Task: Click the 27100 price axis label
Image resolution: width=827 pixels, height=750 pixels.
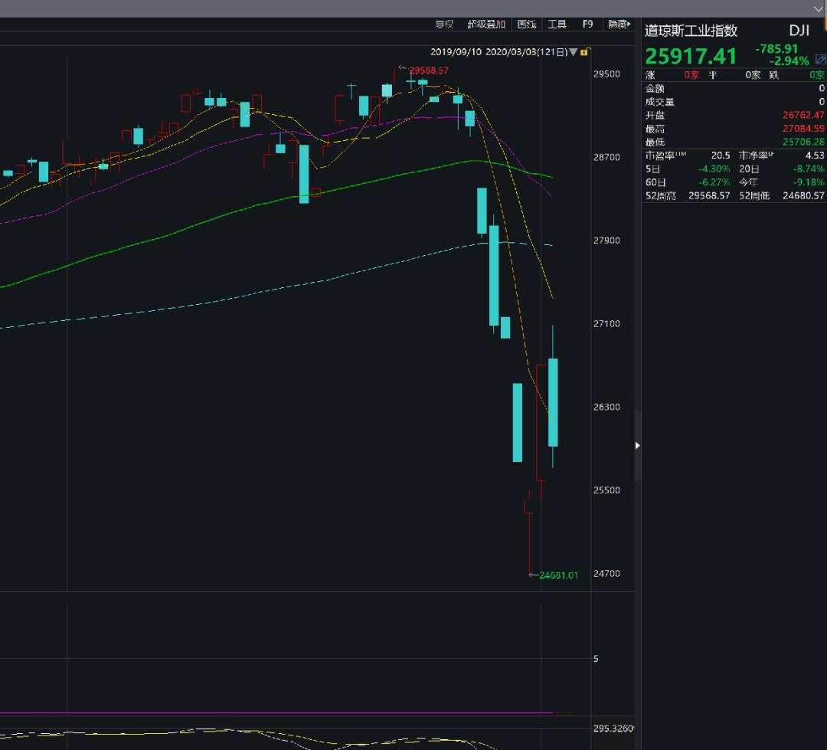Action: pos(606,323)
